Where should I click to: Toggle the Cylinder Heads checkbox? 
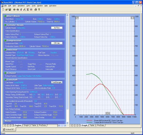click(5, 25)
